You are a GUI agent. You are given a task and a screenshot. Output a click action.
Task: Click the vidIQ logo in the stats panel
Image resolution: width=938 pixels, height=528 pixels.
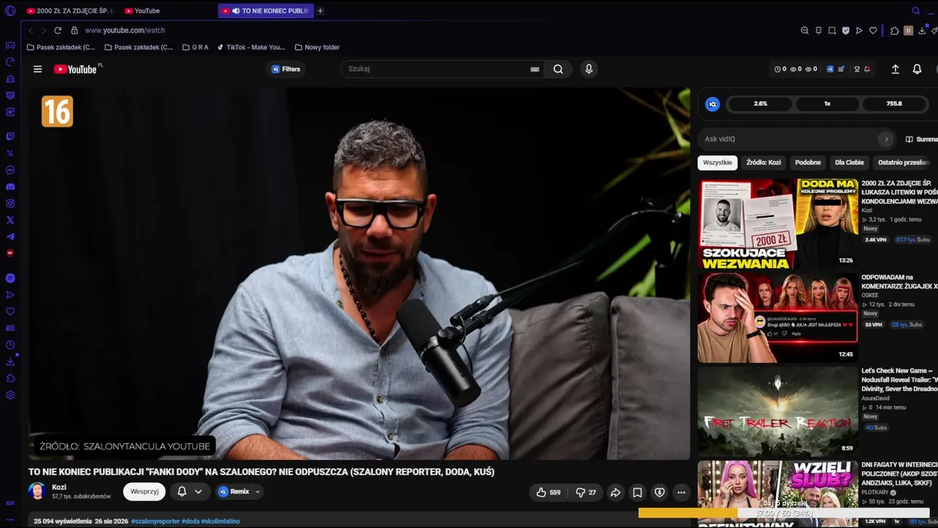click(x=712, y=104)
